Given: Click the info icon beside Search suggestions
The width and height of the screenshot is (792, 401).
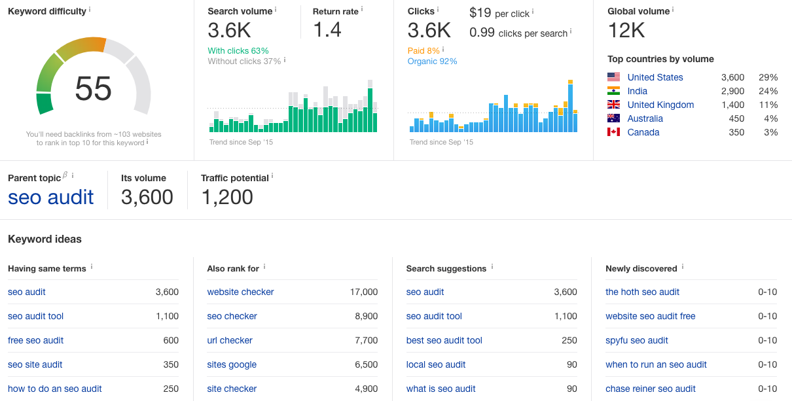Looking at the screenshot, I should [492, 267].
